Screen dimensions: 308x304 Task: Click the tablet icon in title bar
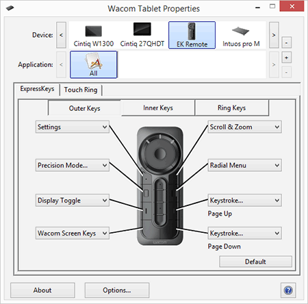(10, 8)
